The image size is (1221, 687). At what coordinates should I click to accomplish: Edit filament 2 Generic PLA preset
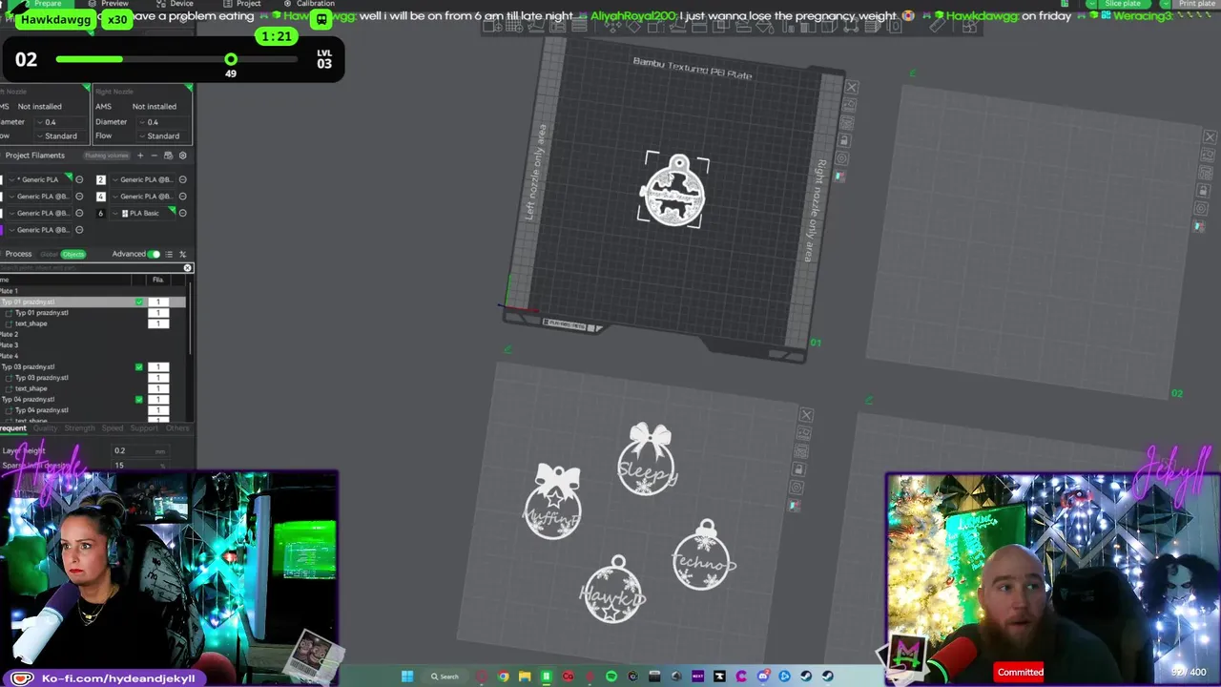pyautogui.click(x=182, y=179)
